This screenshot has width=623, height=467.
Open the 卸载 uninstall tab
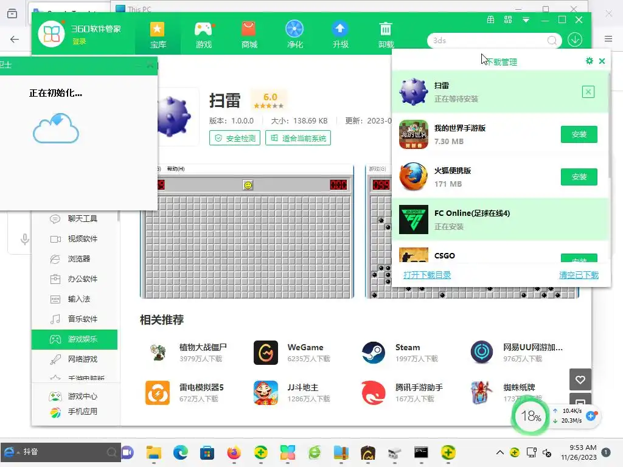click(x=386, y=35)
